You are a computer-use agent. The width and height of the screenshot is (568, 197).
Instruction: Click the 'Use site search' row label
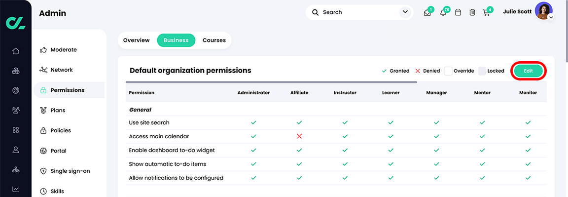[x=149, y=122]
